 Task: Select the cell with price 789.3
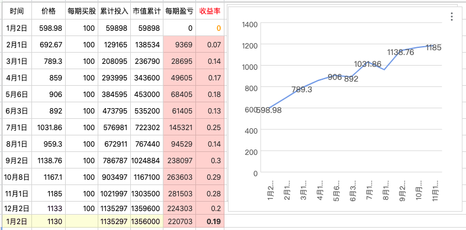pyautogui.click(x=49, y=61)
